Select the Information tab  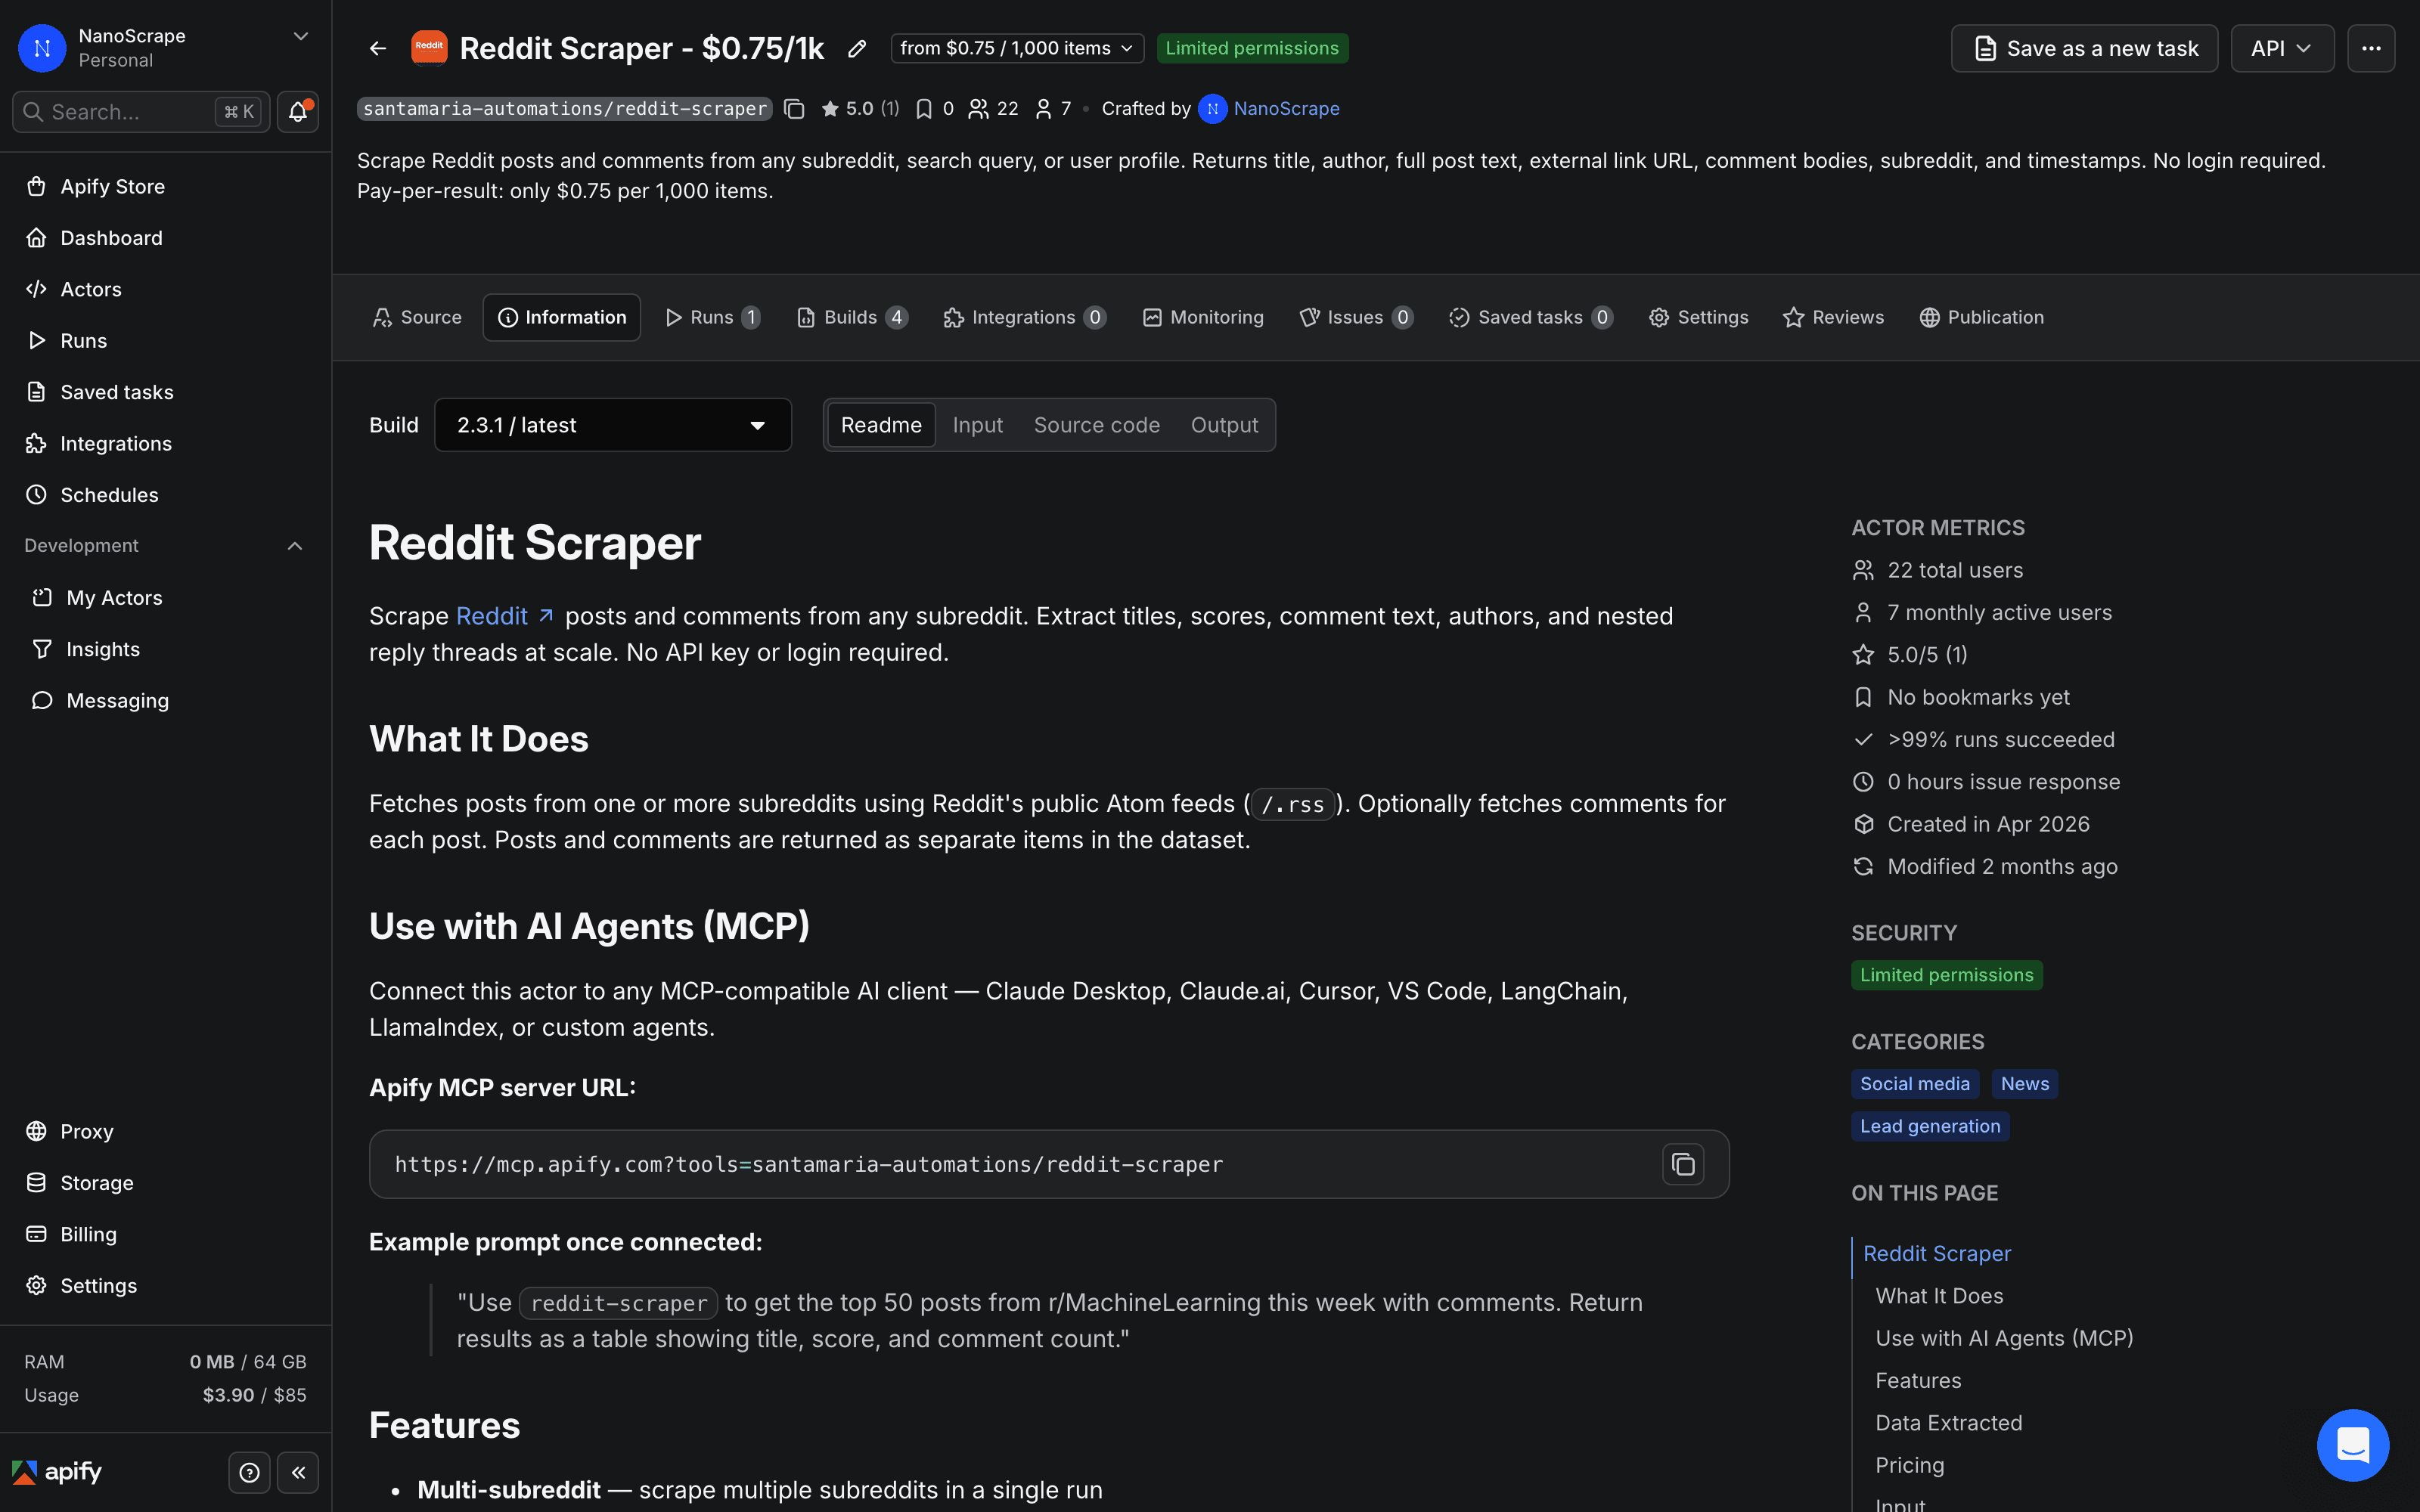(x=562, y=317)
